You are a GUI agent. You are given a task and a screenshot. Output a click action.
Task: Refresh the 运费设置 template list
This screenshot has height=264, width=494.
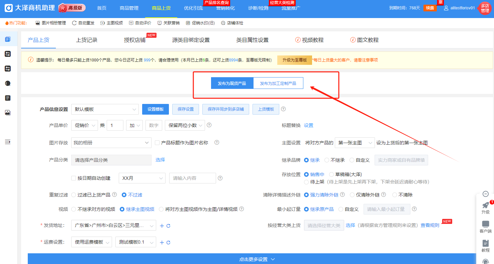tap(169, 242)
